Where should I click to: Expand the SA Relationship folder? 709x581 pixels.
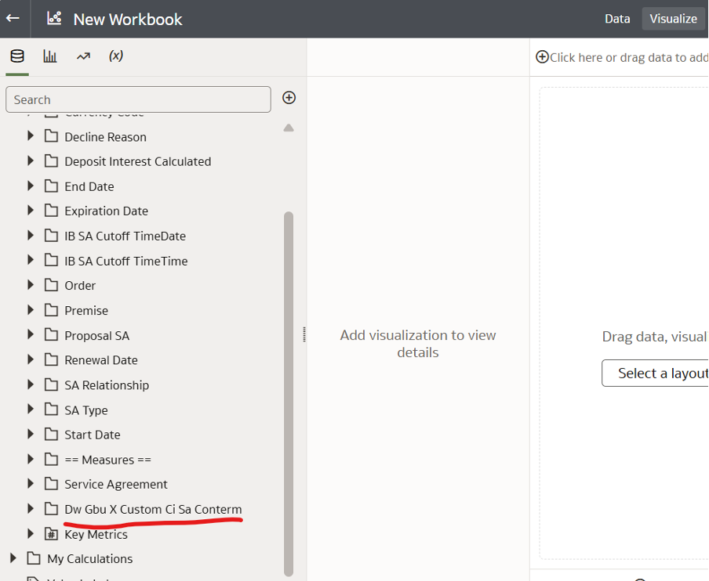click(31, 384)
